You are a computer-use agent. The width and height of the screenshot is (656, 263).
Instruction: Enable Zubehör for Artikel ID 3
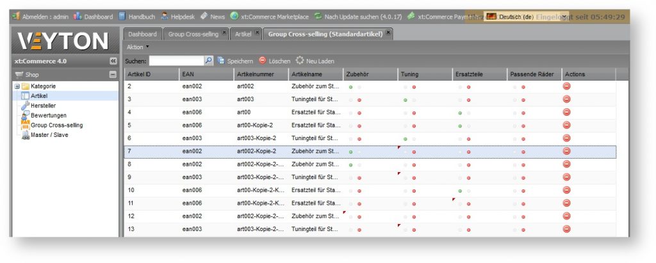[351, 100]
